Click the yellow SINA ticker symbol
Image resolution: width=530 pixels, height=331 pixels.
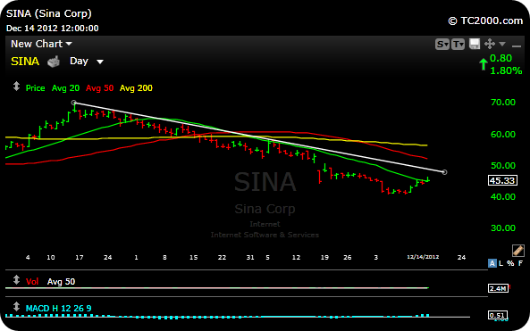[x=25, y=62]
